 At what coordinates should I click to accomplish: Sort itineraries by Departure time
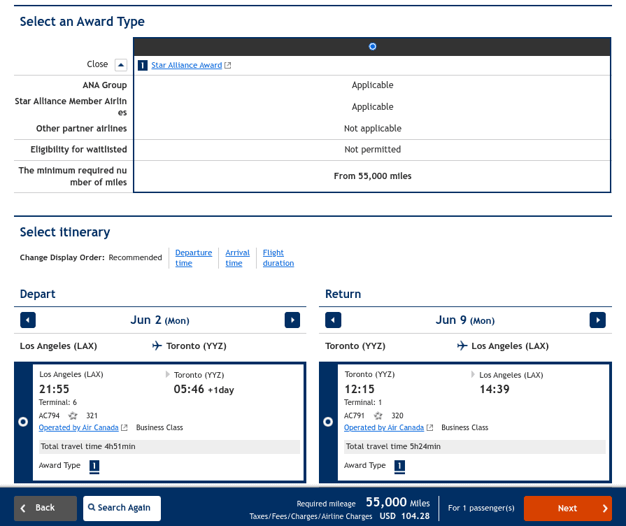click(x=194, y=257)
